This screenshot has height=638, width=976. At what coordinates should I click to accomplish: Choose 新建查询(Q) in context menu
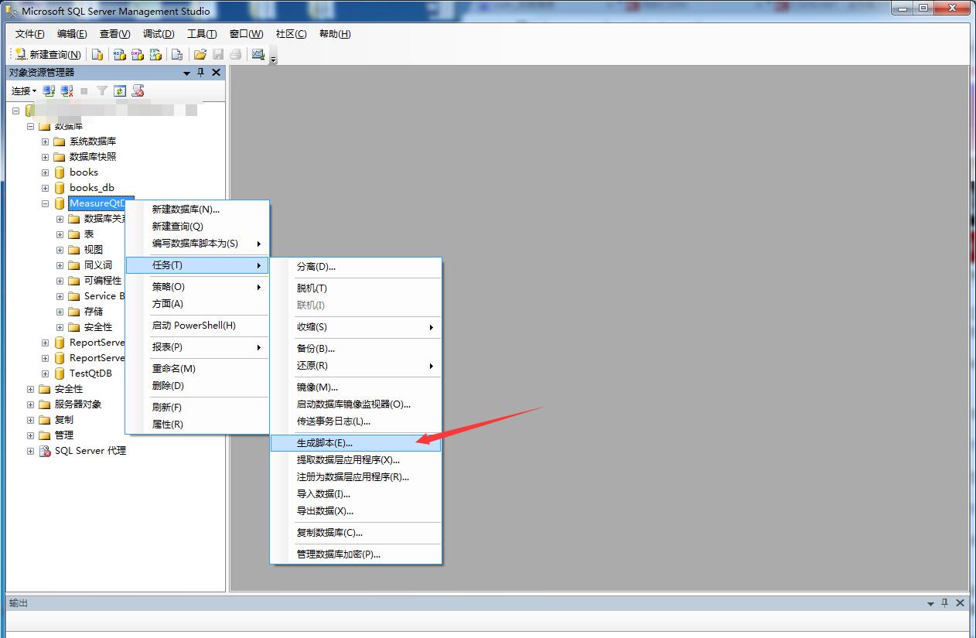tap(197, 227)
